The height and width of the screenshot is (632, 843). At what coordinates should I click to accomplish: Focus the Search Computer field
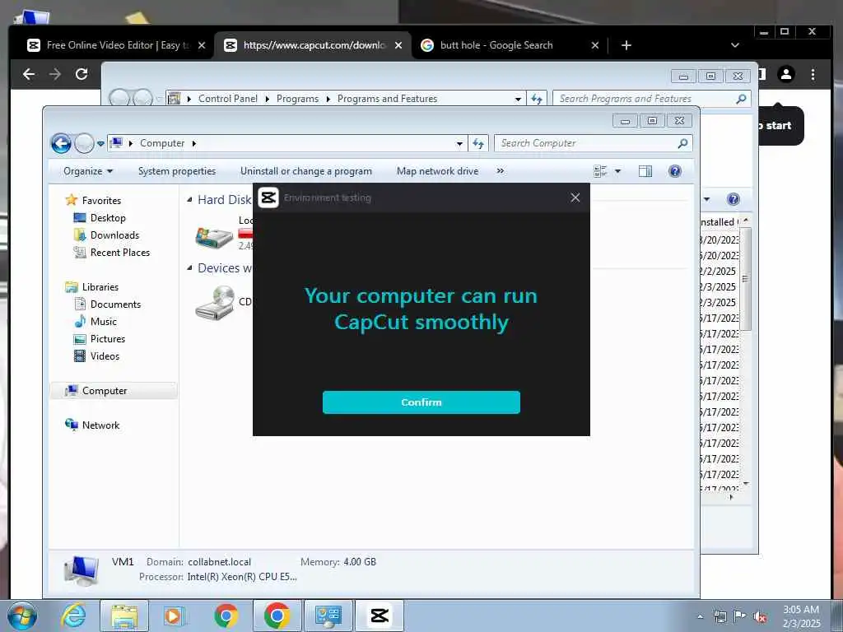point(593,143)
